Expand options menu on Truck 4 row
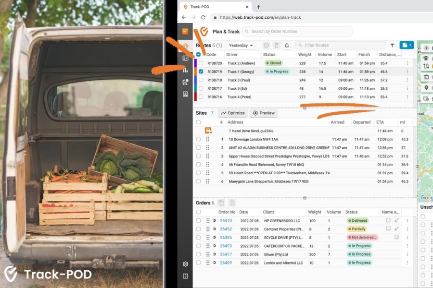The width and height of the screenshot is (433, 288). pos(407,96)
